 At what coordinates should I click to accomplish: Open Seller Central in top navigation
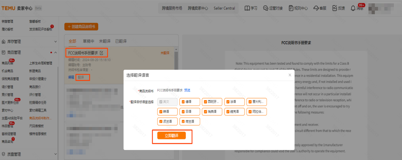click(224, 8)
